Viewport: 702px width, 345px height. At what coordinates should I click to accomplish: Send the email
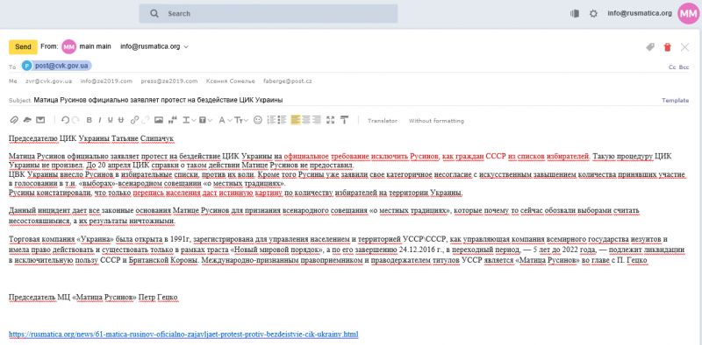coord(23,46)
